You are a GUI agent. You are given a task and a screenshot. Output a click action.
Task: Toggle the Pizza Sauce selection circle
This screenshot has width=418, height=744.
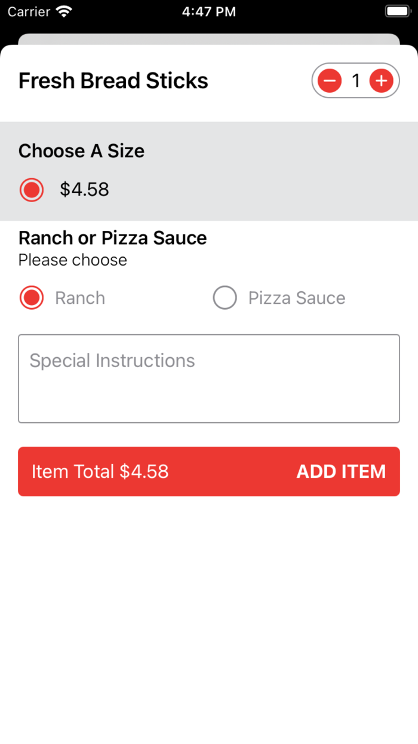tap(225, 297)
